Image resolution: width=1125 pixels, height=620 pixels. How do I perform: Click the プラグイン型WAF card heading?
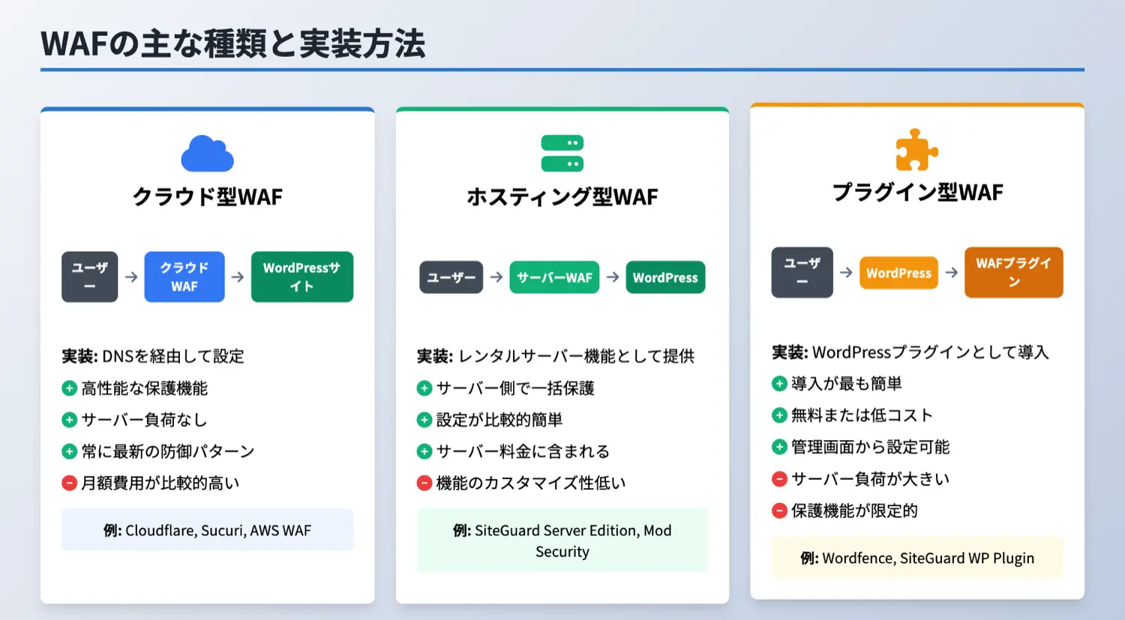[x=917, y=193]
